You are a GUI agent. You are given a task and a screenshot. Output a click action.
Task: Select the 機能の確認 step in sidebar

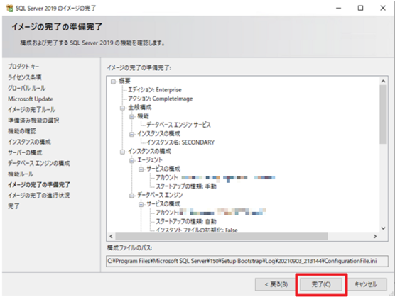22,131
